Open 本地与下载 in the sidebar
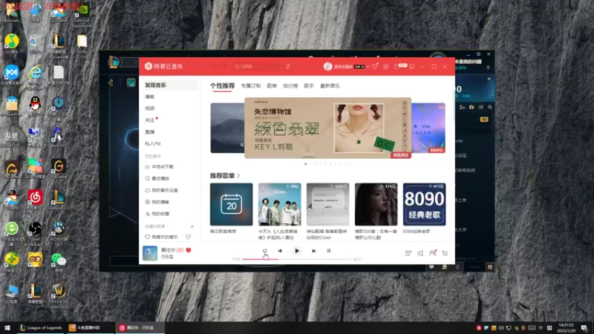The width and height of the screenshot is (594, 334). click(x=160, y=166)
